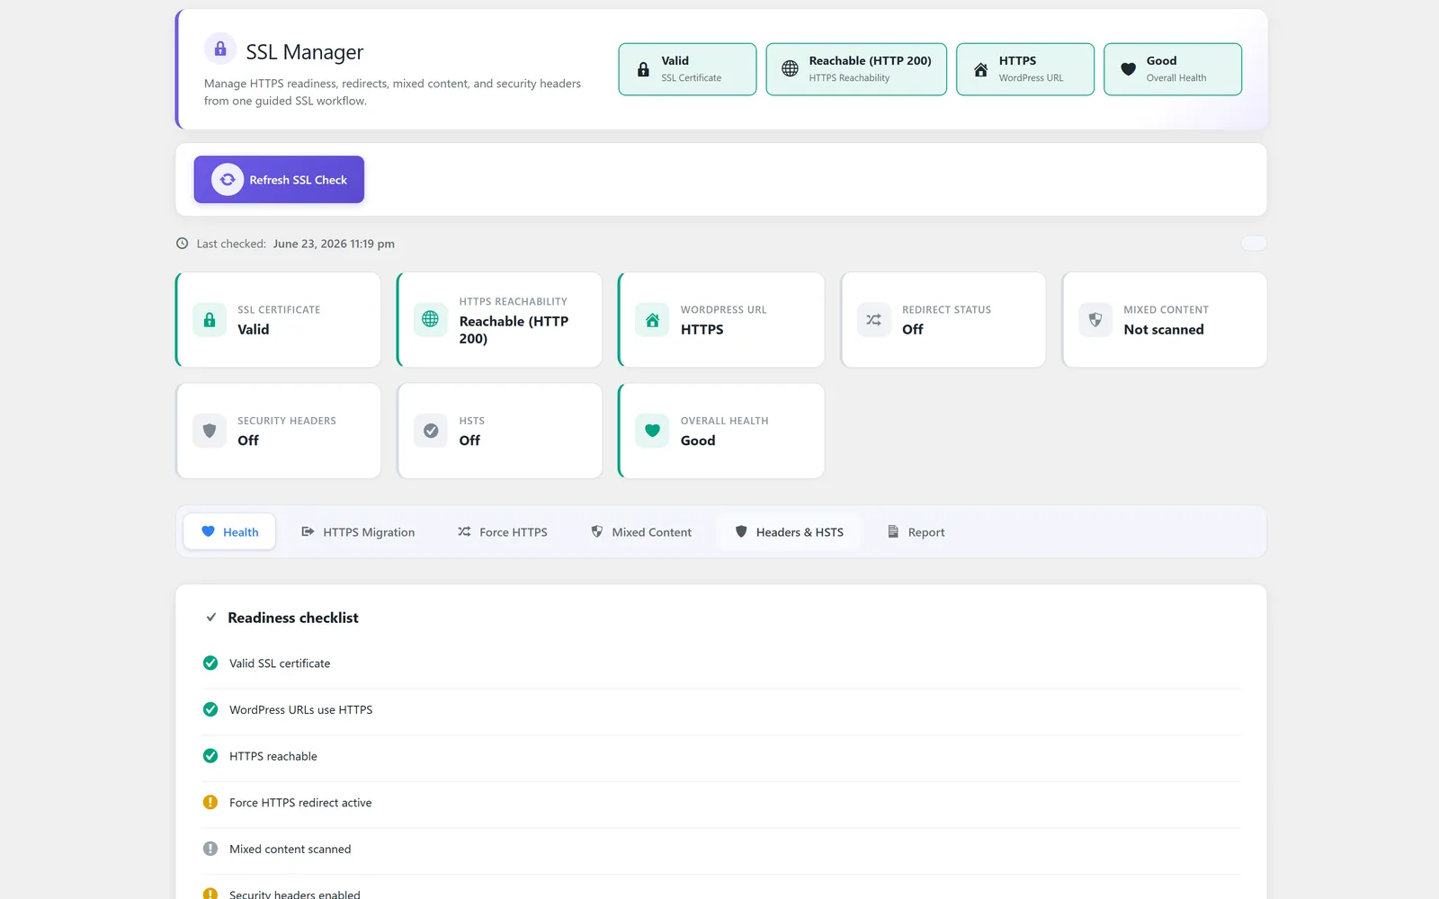
Task: Click the Mixed content scanned text
Action: pyautogui.click(x=290, y=849)
